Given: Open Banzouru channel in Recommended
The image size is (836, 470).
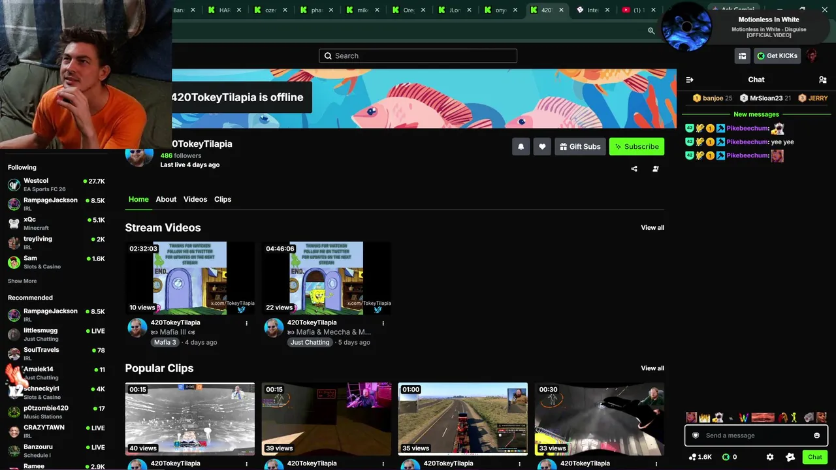Looking at the screenshot, I should tap(56, 451).
